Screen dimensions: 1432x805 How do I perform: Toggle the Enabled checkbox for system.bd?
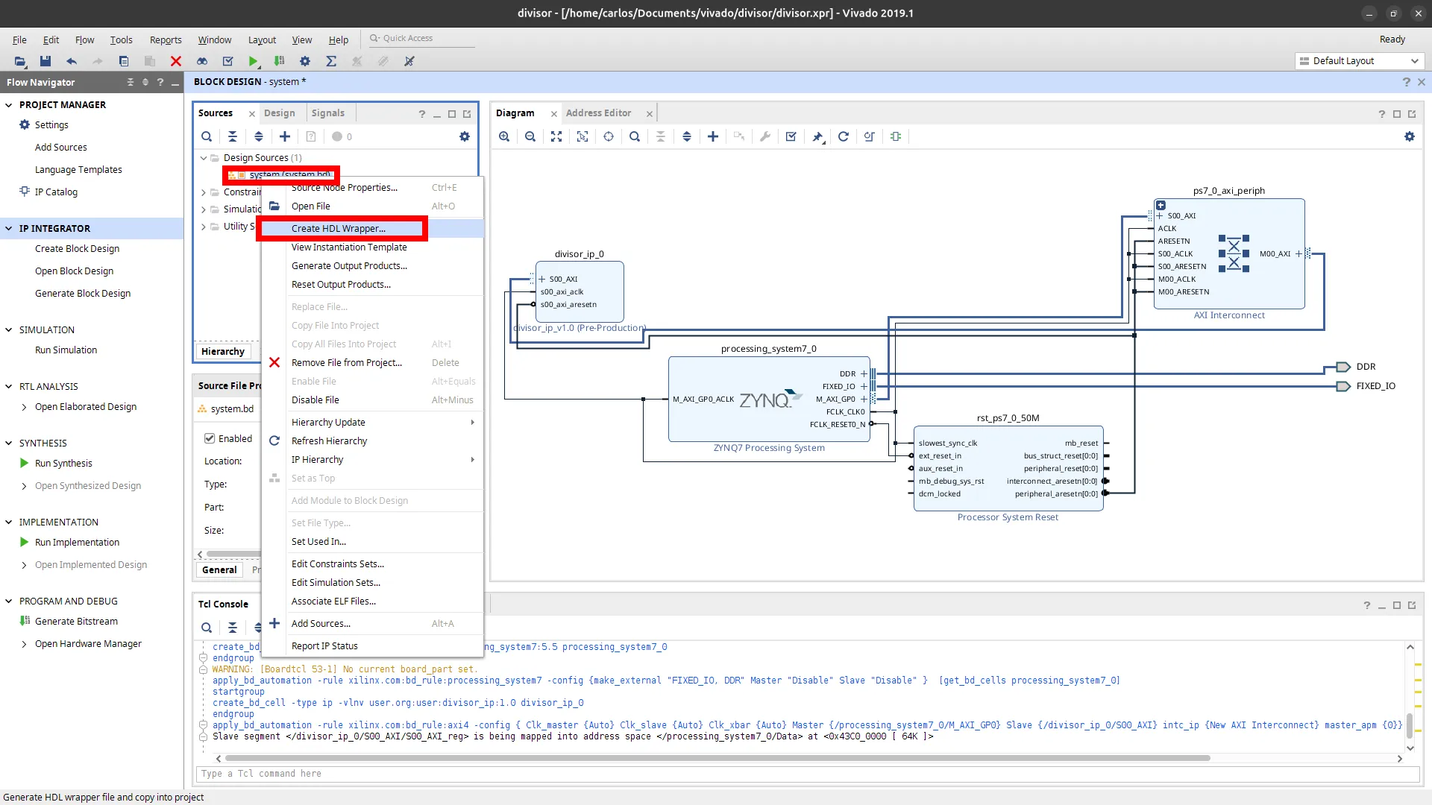(x=210, y=438)
